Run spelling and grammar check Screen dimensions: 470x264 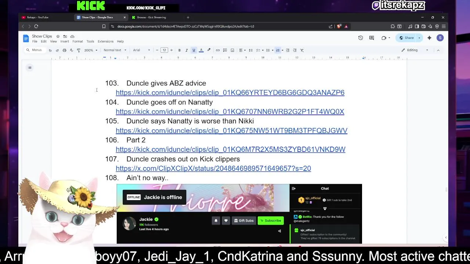tap(71, 50)
